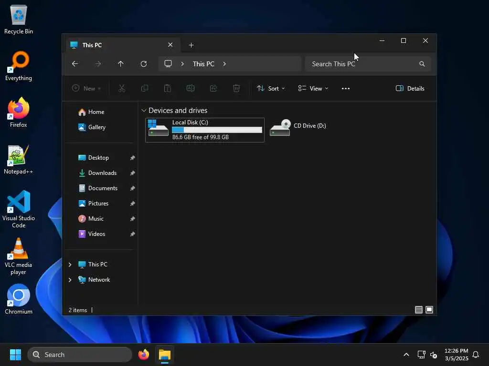Click This PC in the address bar breadcrumb
Viewport: 489px width, 366px height.
click(203, 64)
